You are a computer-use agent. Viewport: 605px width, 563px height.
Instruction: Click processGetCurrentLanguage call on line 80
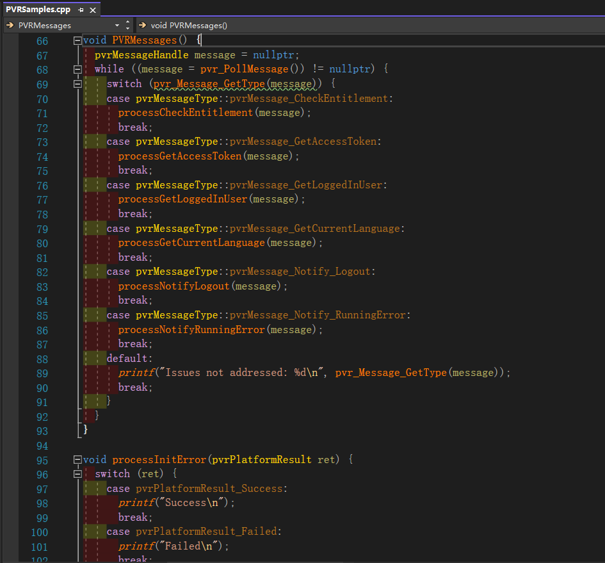point(191,243)
